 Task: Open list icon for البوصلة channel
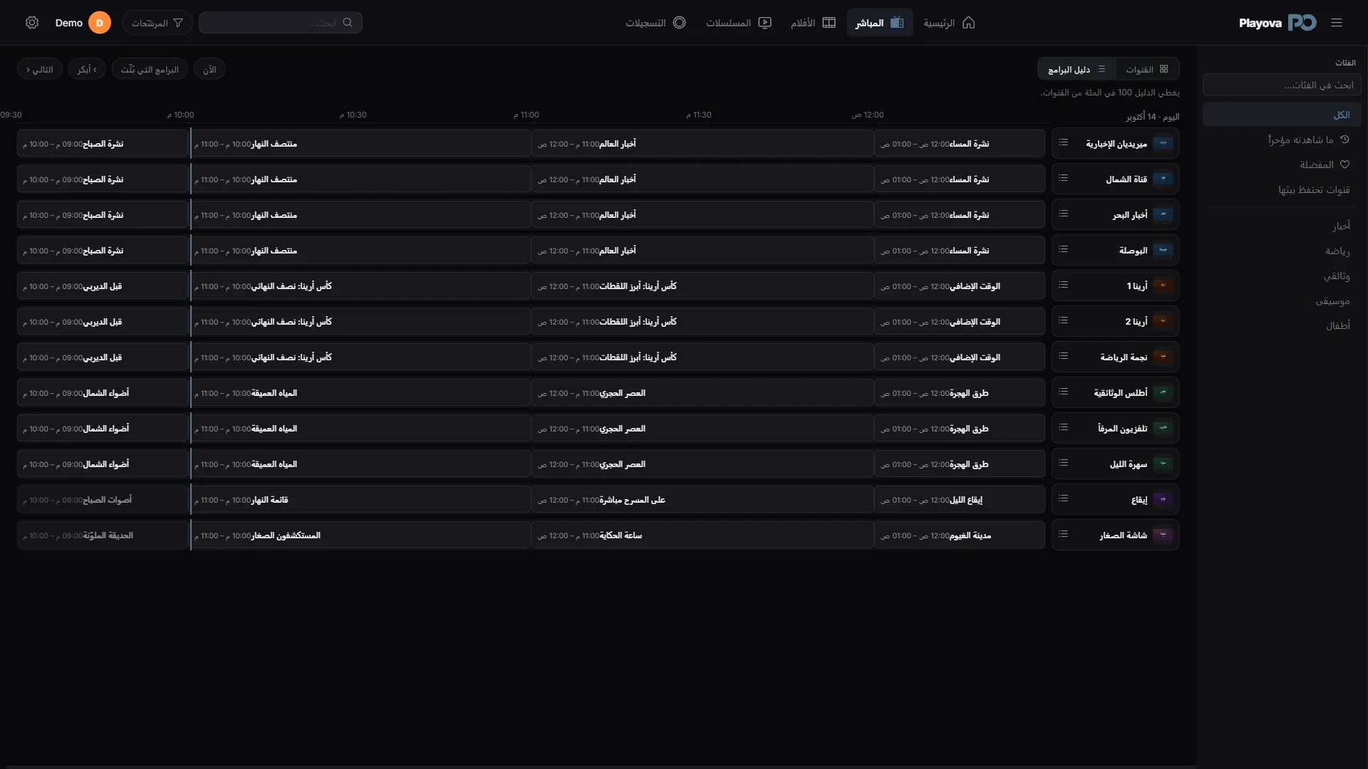pos(1063,250)
